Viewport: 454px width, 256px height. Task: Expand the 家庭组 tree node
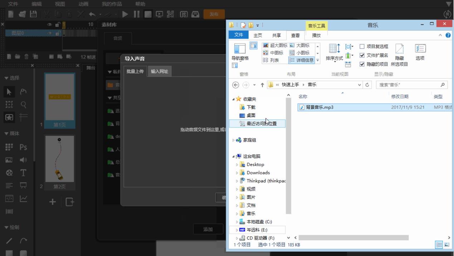pyautogui.click(x=233, y=140)
